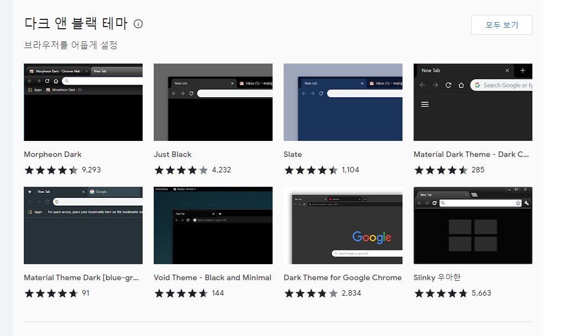This screenshot has height=336, width=580.
Task: Click the Void Theme star rating
Action: pyautogui.click(x=181, y=293)
